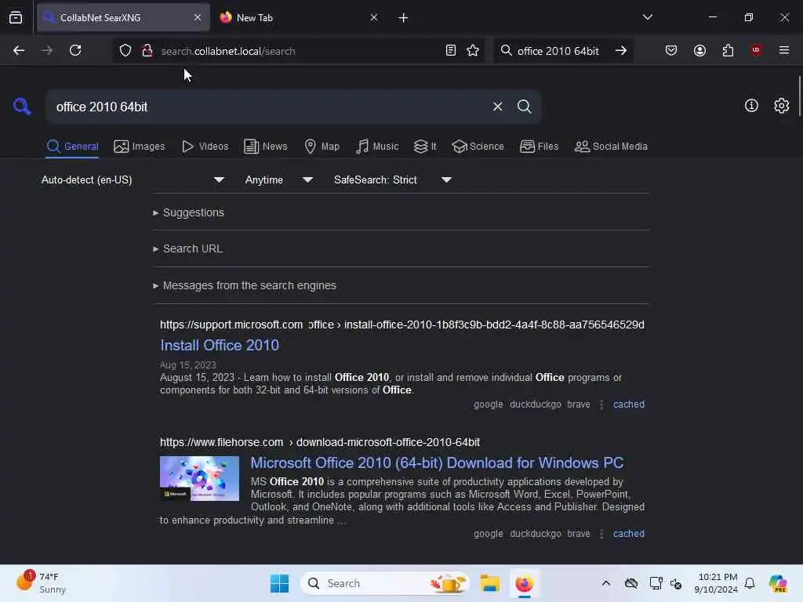Open Firefox account icon

click(699, 50)
